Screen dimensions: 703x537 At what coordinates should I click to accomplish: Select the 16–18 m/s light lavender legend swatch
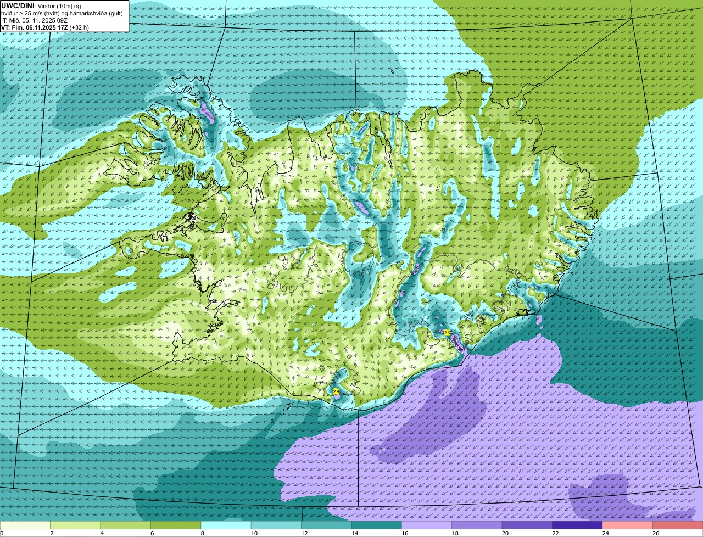point(427,525)
